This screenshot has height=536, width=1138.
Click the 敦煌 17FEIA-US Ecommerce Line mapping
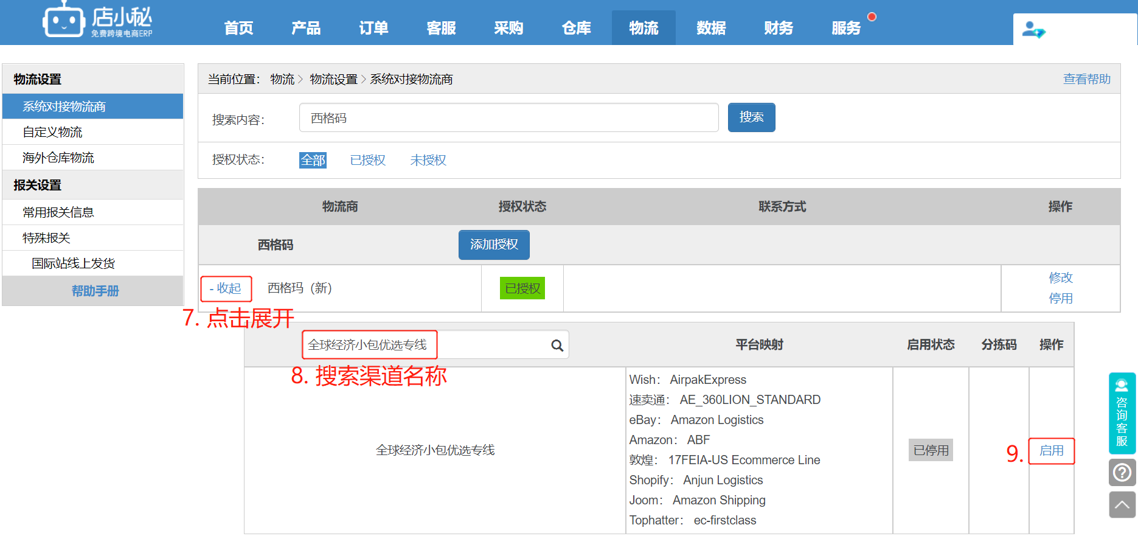click(724, 460)
